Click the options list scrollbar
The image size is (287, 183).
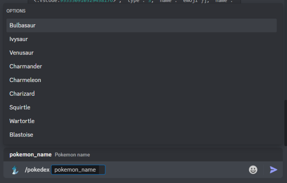click(x=285, y=123)
